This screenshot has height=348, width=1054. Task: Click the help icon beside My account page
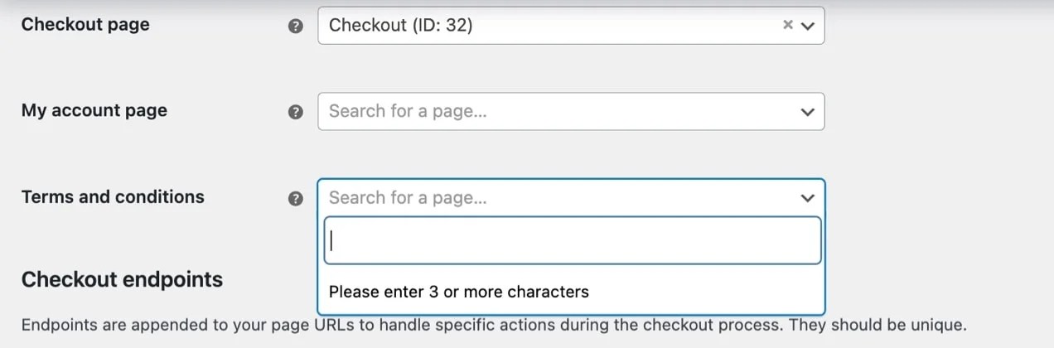click(295, 112)
